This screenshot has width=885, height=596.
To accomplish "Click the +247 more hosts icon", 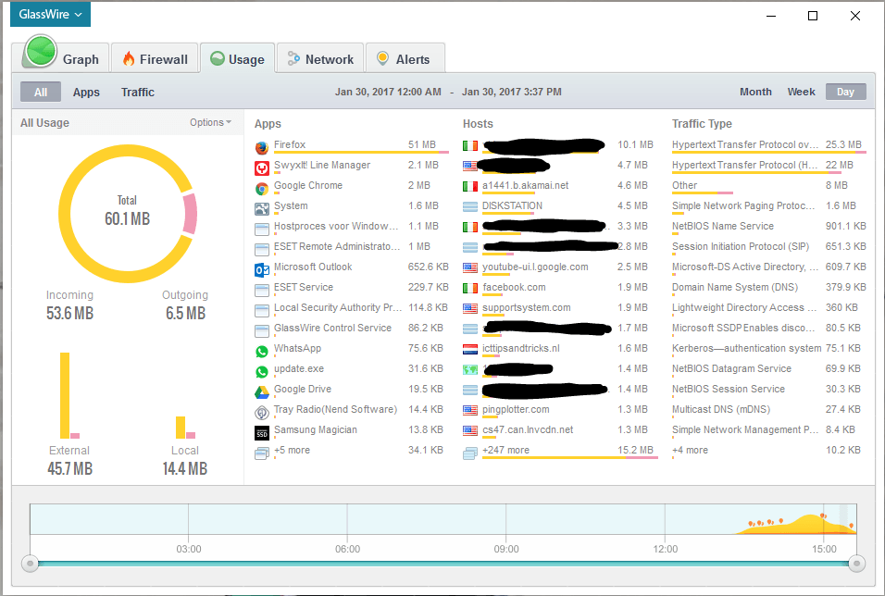I will tap(470, 453).
